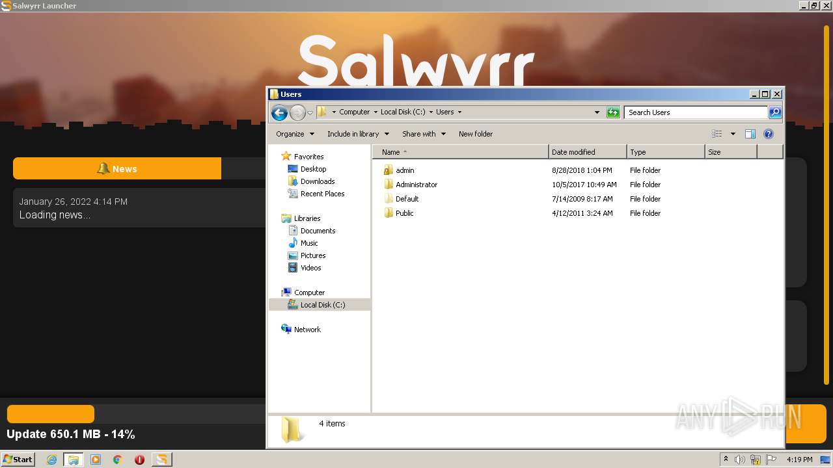Click the Explorer help icon

tap(769, 134)
